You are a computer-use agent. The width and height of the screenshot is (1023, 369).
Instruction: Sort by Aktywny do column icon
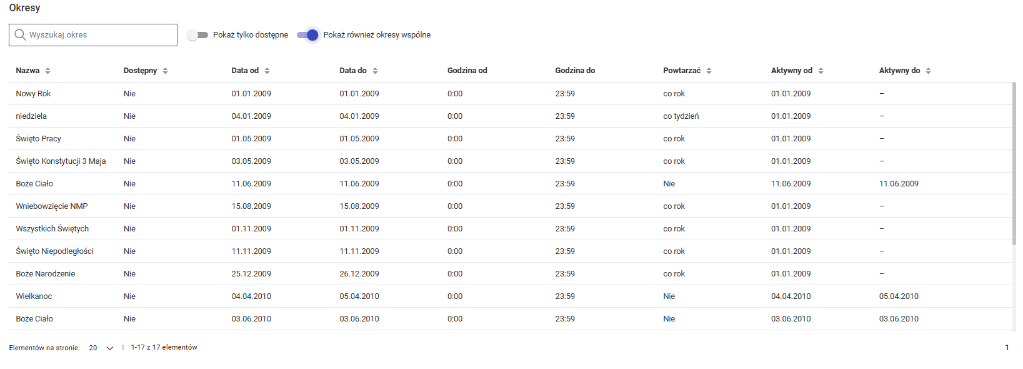coord(929,71)
